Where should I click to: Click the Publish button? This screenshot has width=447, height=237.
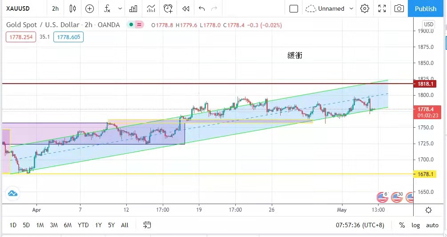point(426,8)
